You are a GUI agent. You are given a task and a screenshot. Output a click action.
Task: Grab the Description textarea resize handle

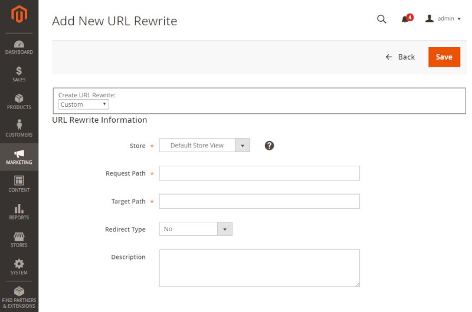click(x=358, y=284)
